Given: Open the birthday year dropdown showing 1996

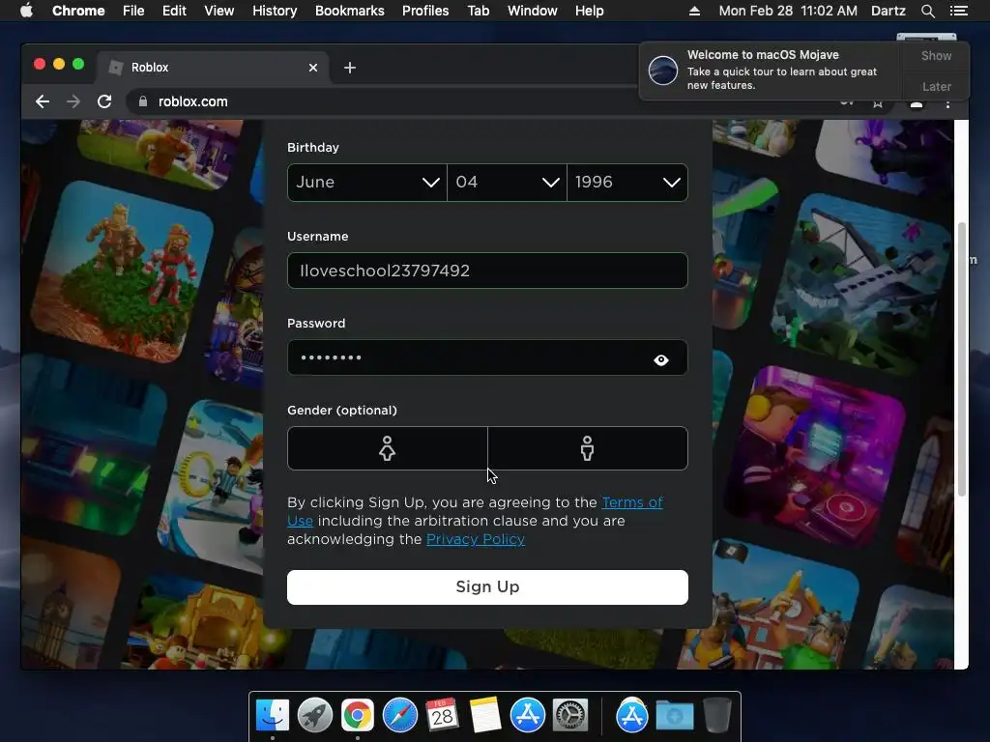Looking at the screenshot, I should [x=627, y=183].
